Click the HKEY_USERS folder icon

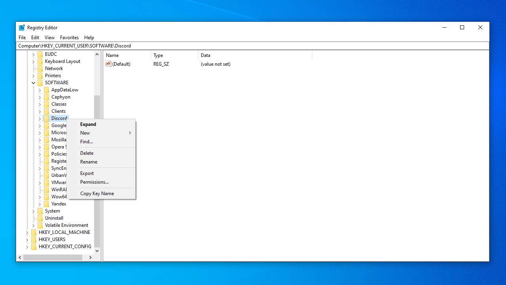pos(34,239)
